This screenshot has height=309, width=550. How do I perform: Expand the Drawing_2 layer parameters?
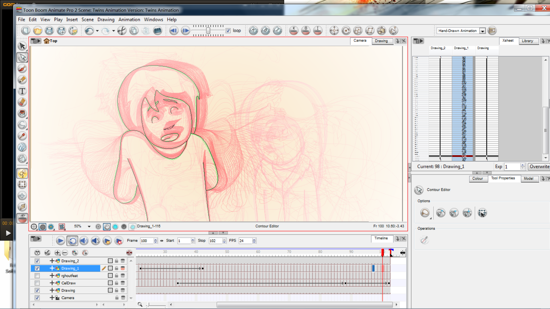click(52, 261)
